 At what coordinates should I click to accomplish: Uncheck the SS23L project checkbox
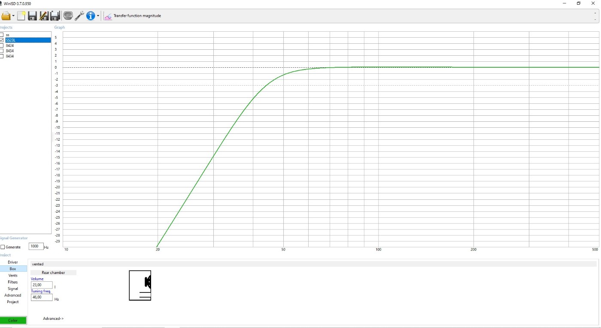tap(2, 40)
